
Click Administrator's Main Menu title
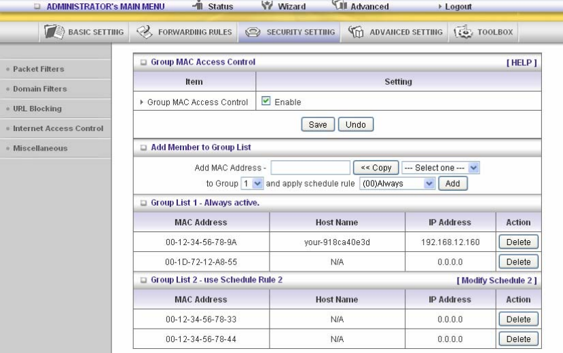click(x=105, y=7)
